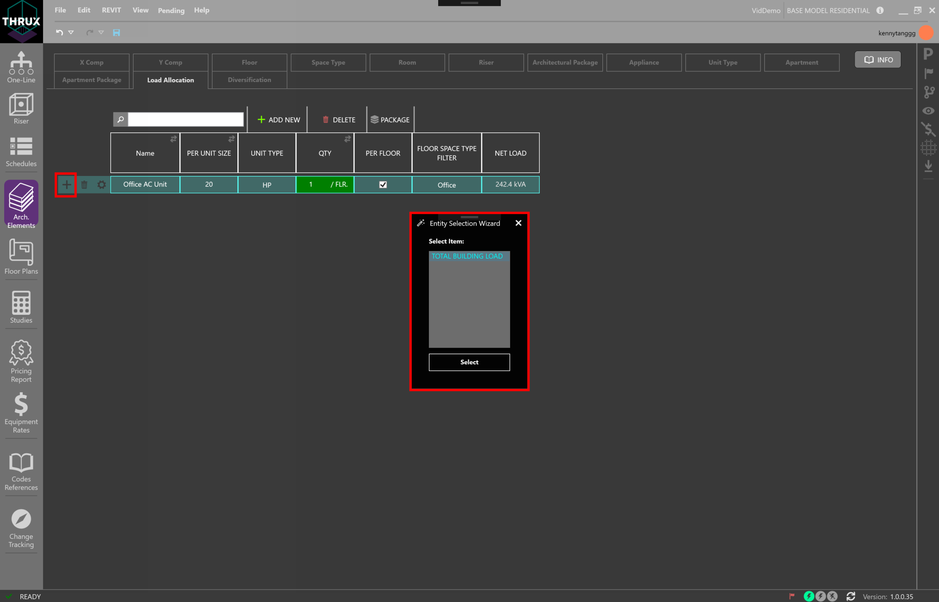939x602 pixels.
Task: Switch to the Diversification tab
Action: click(249, 80)
